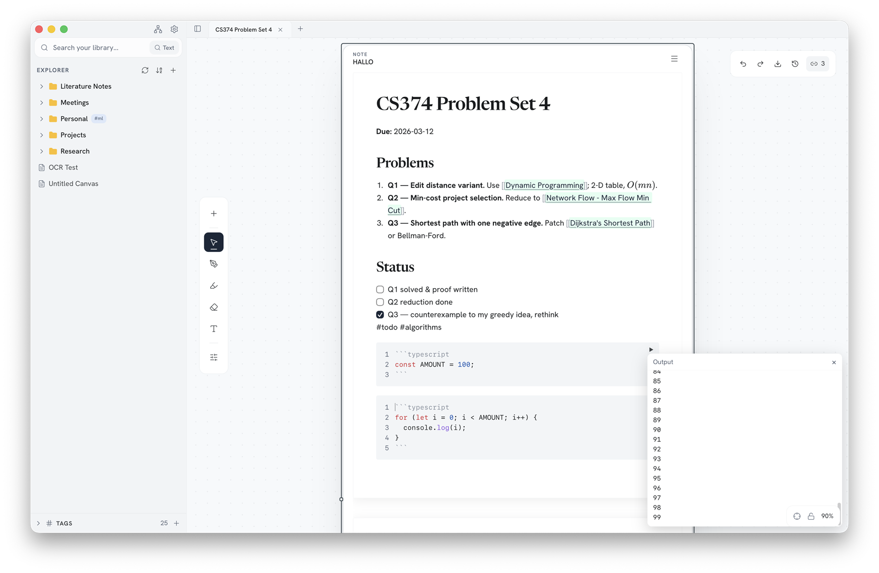Viewport: 879px width, 573px height.
Task: Expand the Literature Notes folder
Action: [41, 86]
